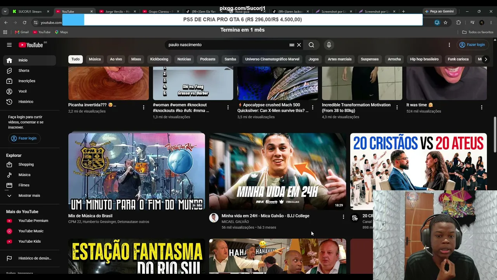Use the page vertical scrollbar thumb
The image size is (497, 280).
coord(495,135)
